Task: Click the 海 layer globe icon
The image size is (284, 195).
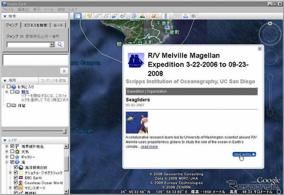Action: (17, 162)
